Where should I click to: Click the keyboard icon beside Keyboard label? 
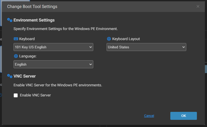tap(16, 39)
